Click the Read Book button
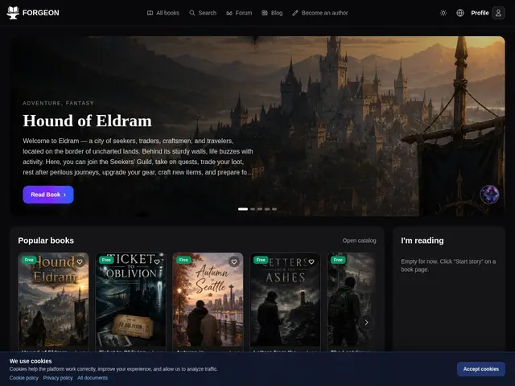This screenshot has width=515, height=386. click(x=48, y=195)
